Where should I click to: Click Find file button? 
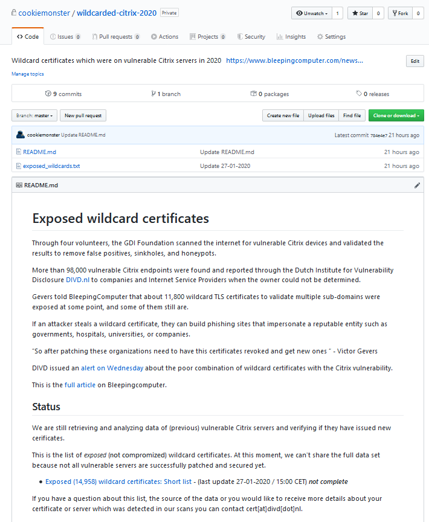tap(352, 115)
